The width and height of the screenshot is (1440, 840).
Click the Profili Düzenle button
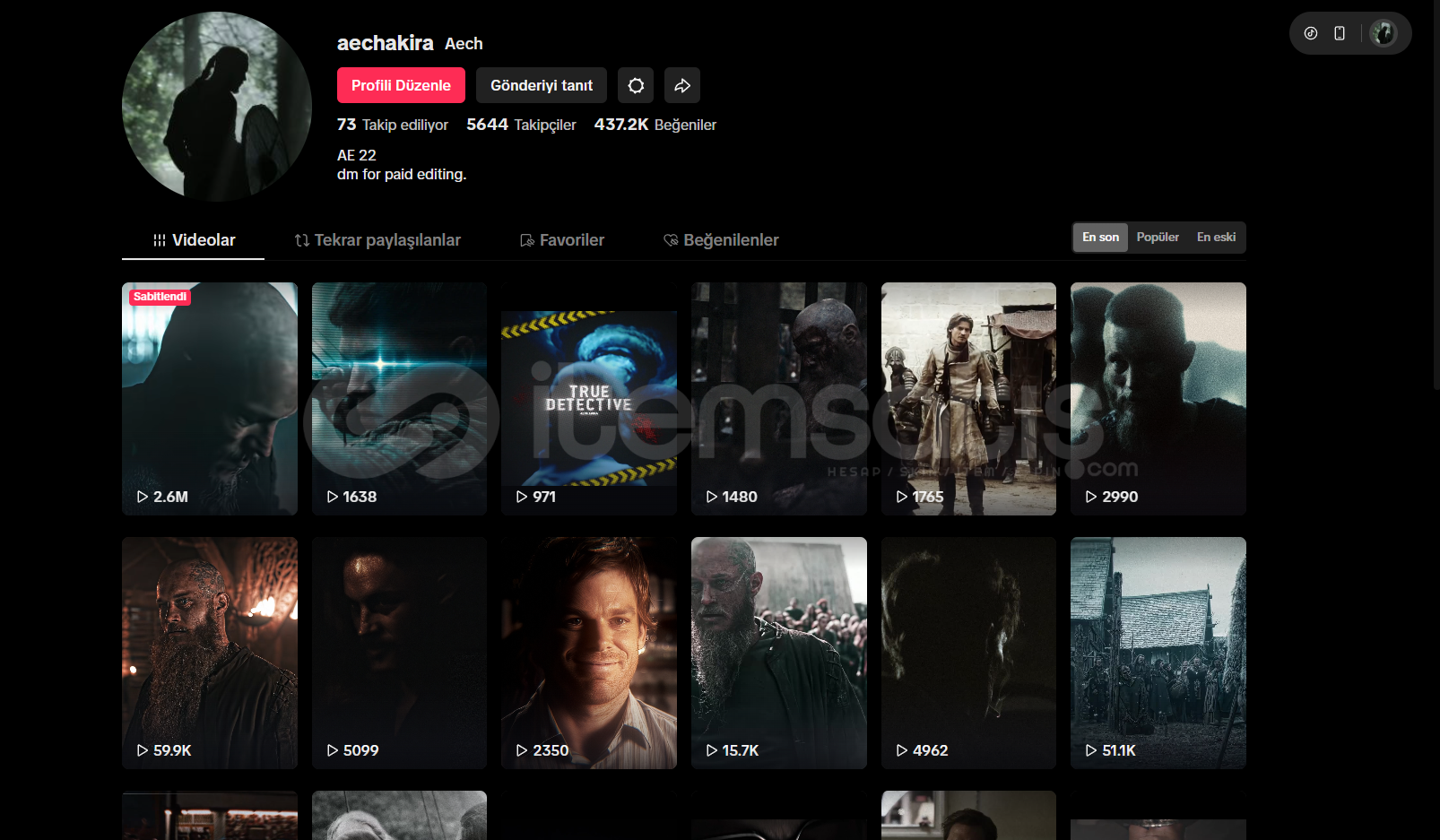point(401,85)
